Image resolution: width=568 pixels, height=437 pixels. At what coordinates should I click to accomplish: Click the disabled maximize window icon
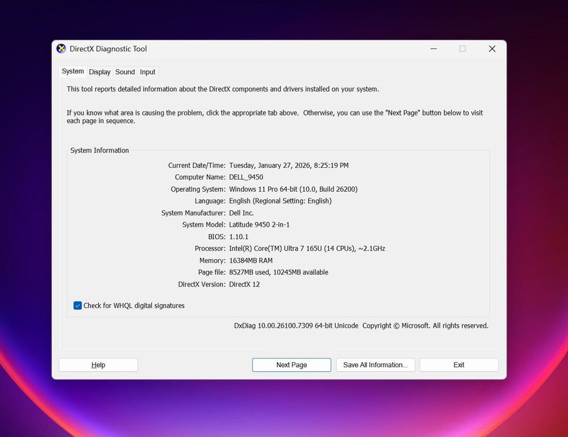462,49
